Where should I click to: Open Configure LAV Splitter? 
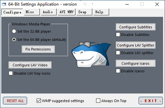136,45
